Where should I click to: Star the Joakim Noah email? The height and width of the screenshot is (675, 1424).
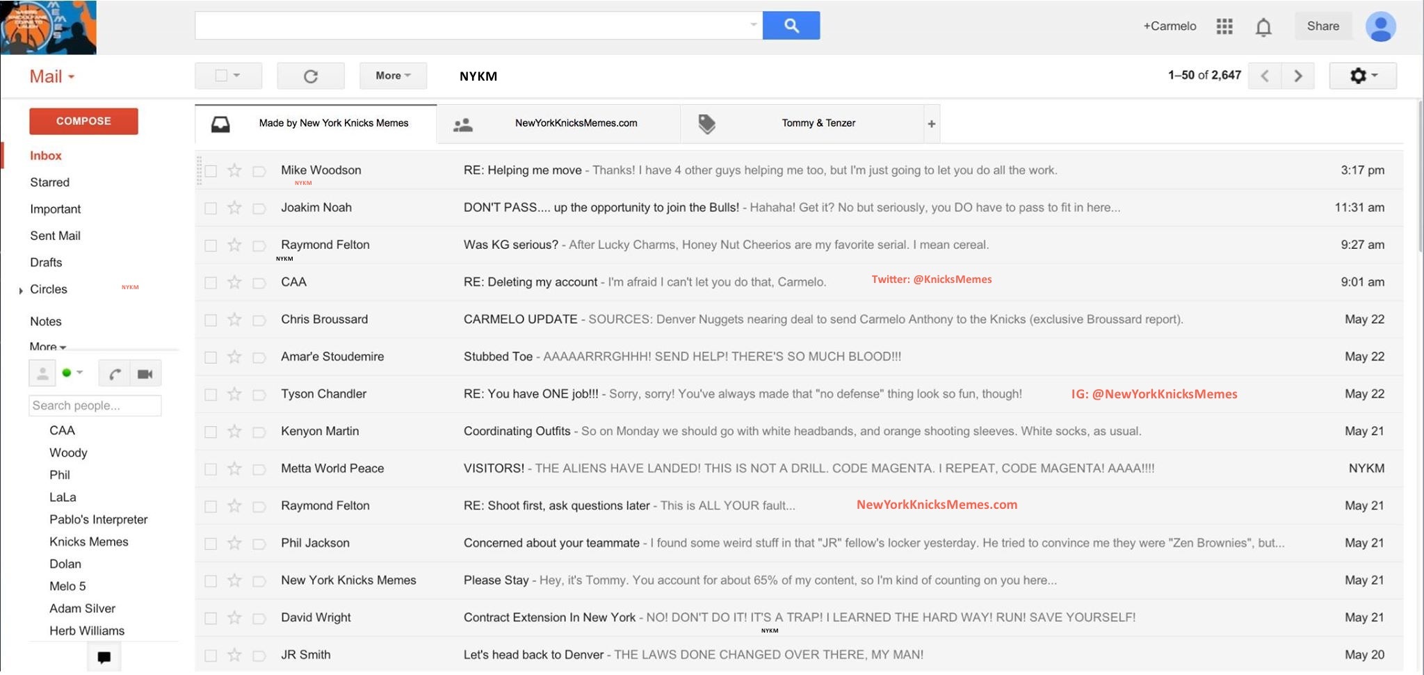point(234,208)
